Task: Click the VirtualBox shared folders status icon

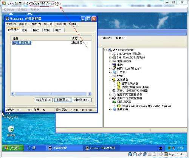Action: [x=150, y=154]
